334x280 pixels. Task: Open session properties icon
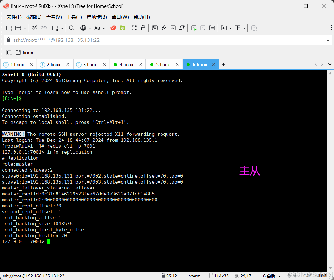pos(55,28)
